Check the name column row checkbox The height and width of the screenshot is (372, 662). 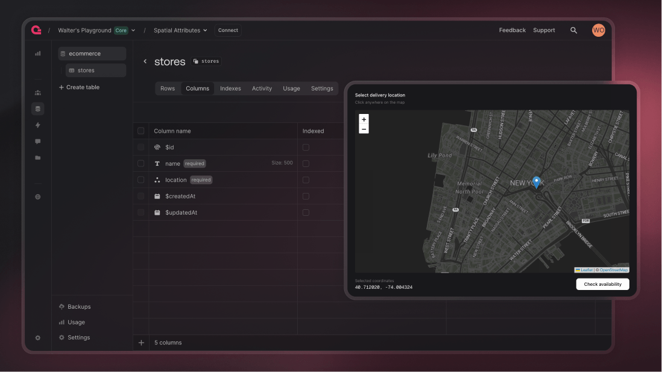141,163
